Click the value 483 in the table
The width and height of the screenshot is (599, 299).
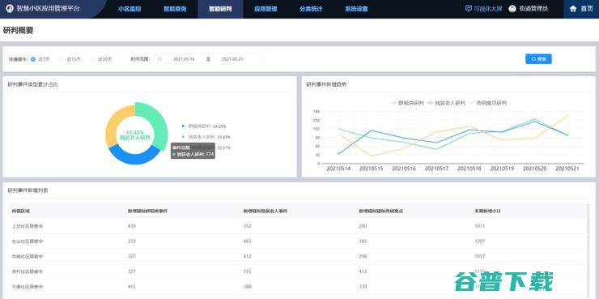(x=247, y=241)
